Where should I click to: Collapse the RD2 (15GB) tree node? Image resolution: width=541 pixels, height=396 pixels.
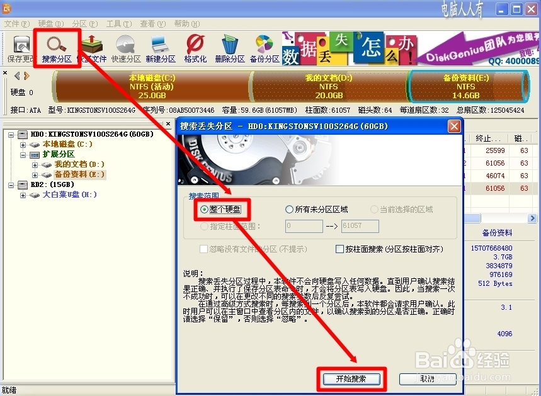(x=11, y=185)
